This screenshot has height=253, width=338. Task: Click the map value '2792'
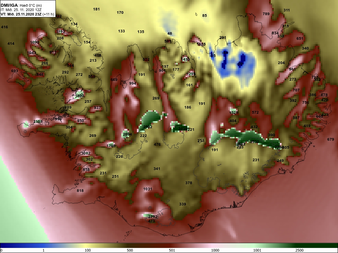click(x=153, y=217)
